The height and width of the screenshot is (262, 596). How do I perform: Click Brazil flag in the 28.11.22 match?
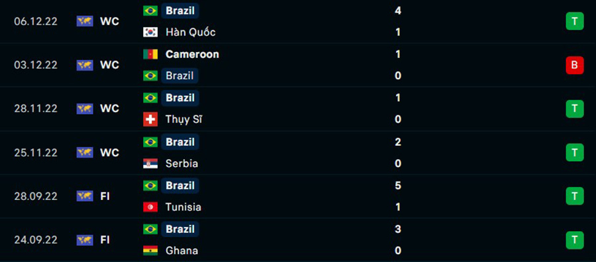click(x=150, y=98)
